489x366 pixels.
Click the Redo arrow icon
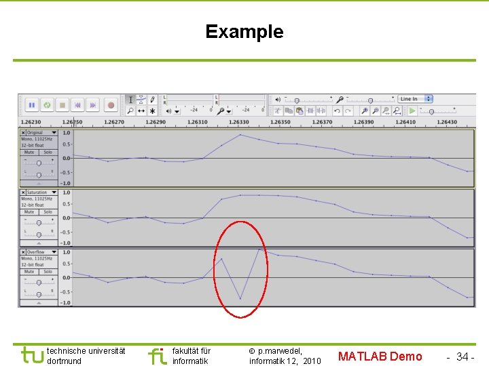point(348,110)
